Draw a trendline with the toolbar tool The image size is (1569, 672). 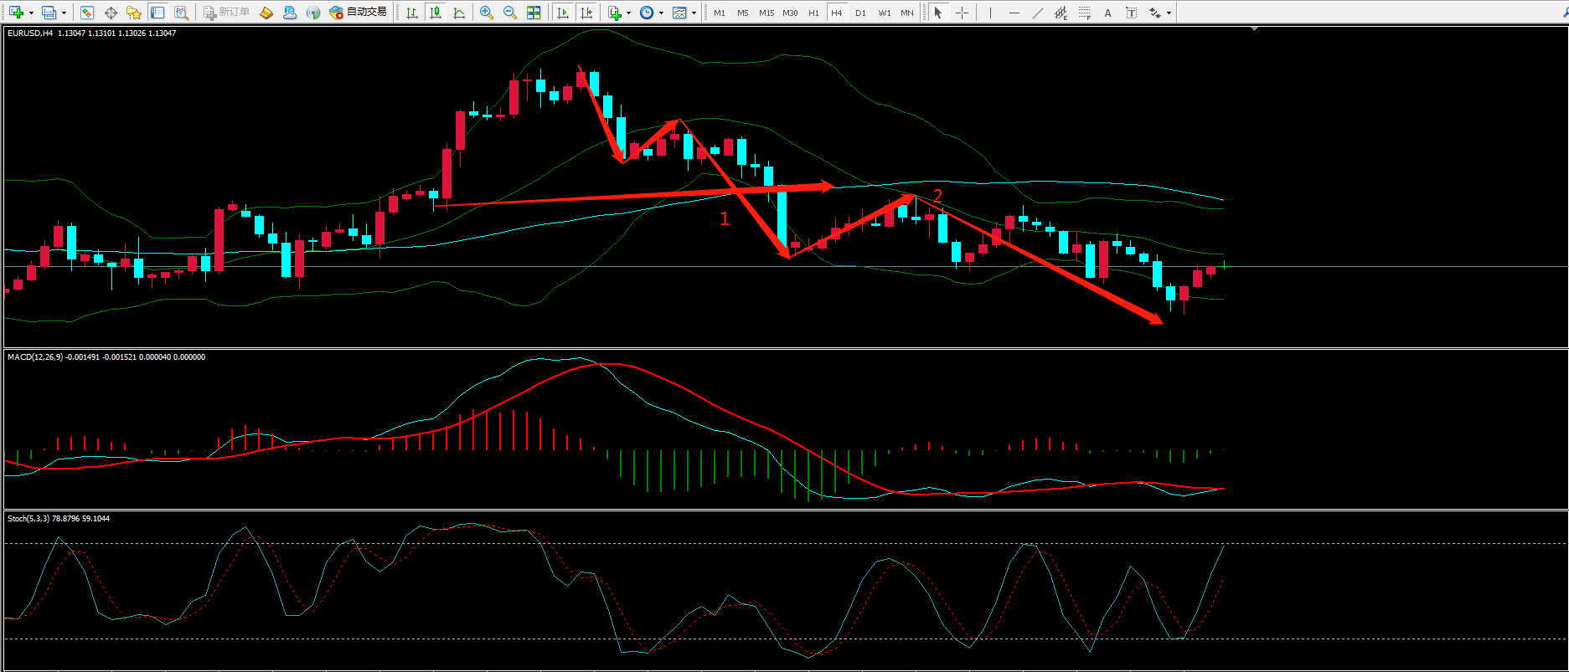(1038, 13)
